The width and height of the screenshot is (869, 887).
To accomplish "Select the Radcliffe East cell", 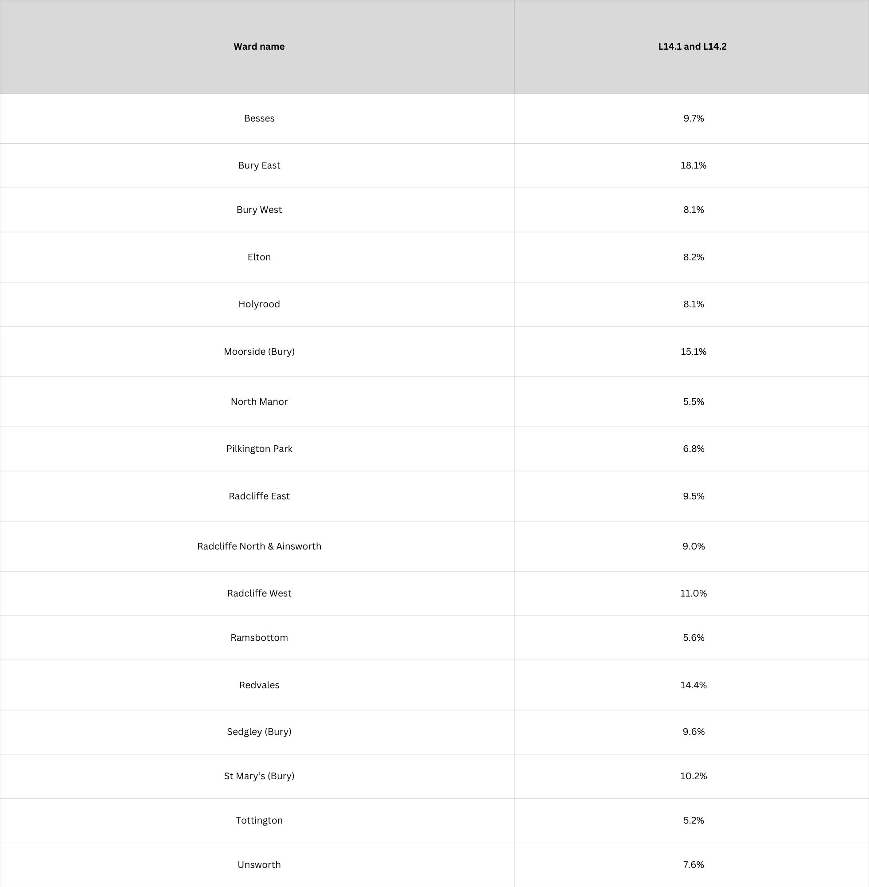I will (259, 496).
